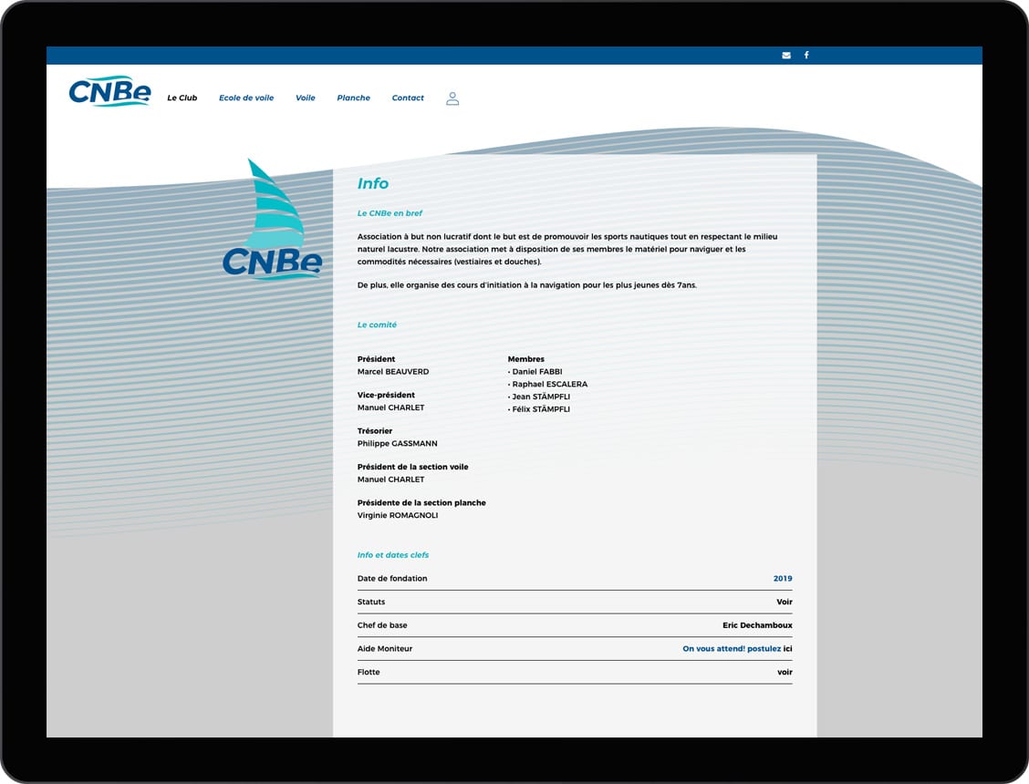Click 'Président de la section voile' label
Viewport: 1029px width, 784px height.
(412, 467)
